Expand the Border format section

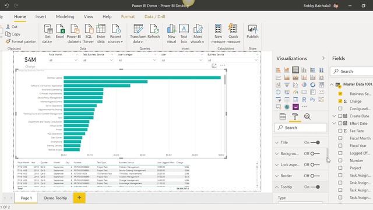coord(277,176)
